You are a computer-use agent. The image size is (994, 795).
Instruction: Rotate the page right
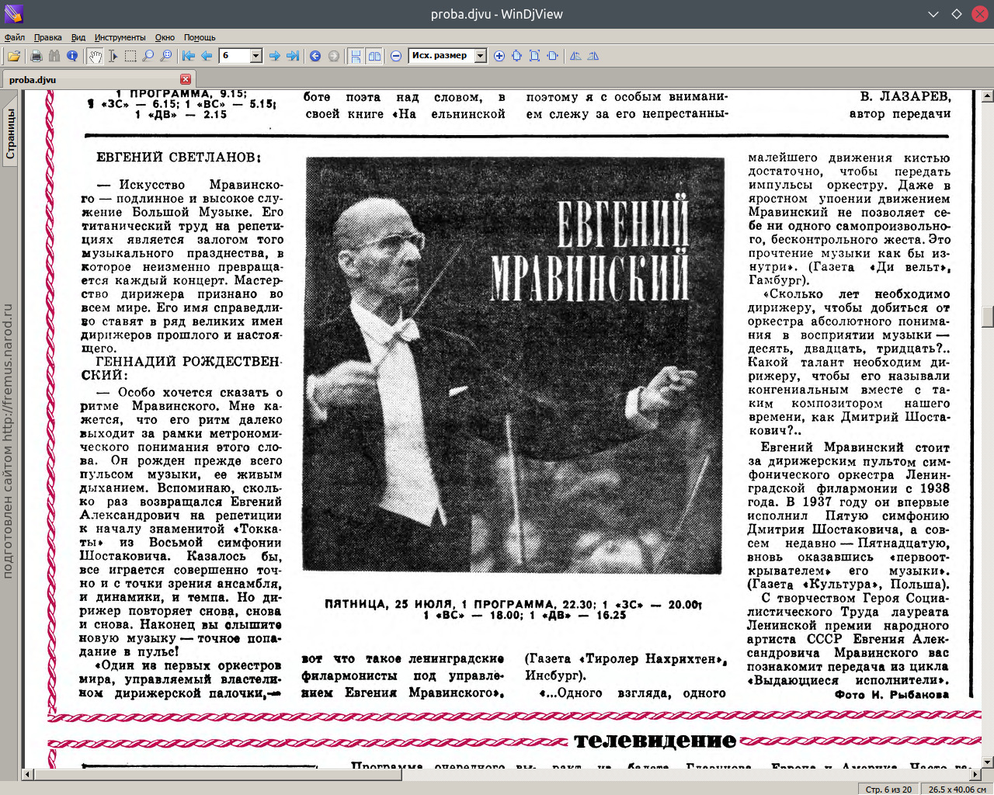[x=593, y=56]
